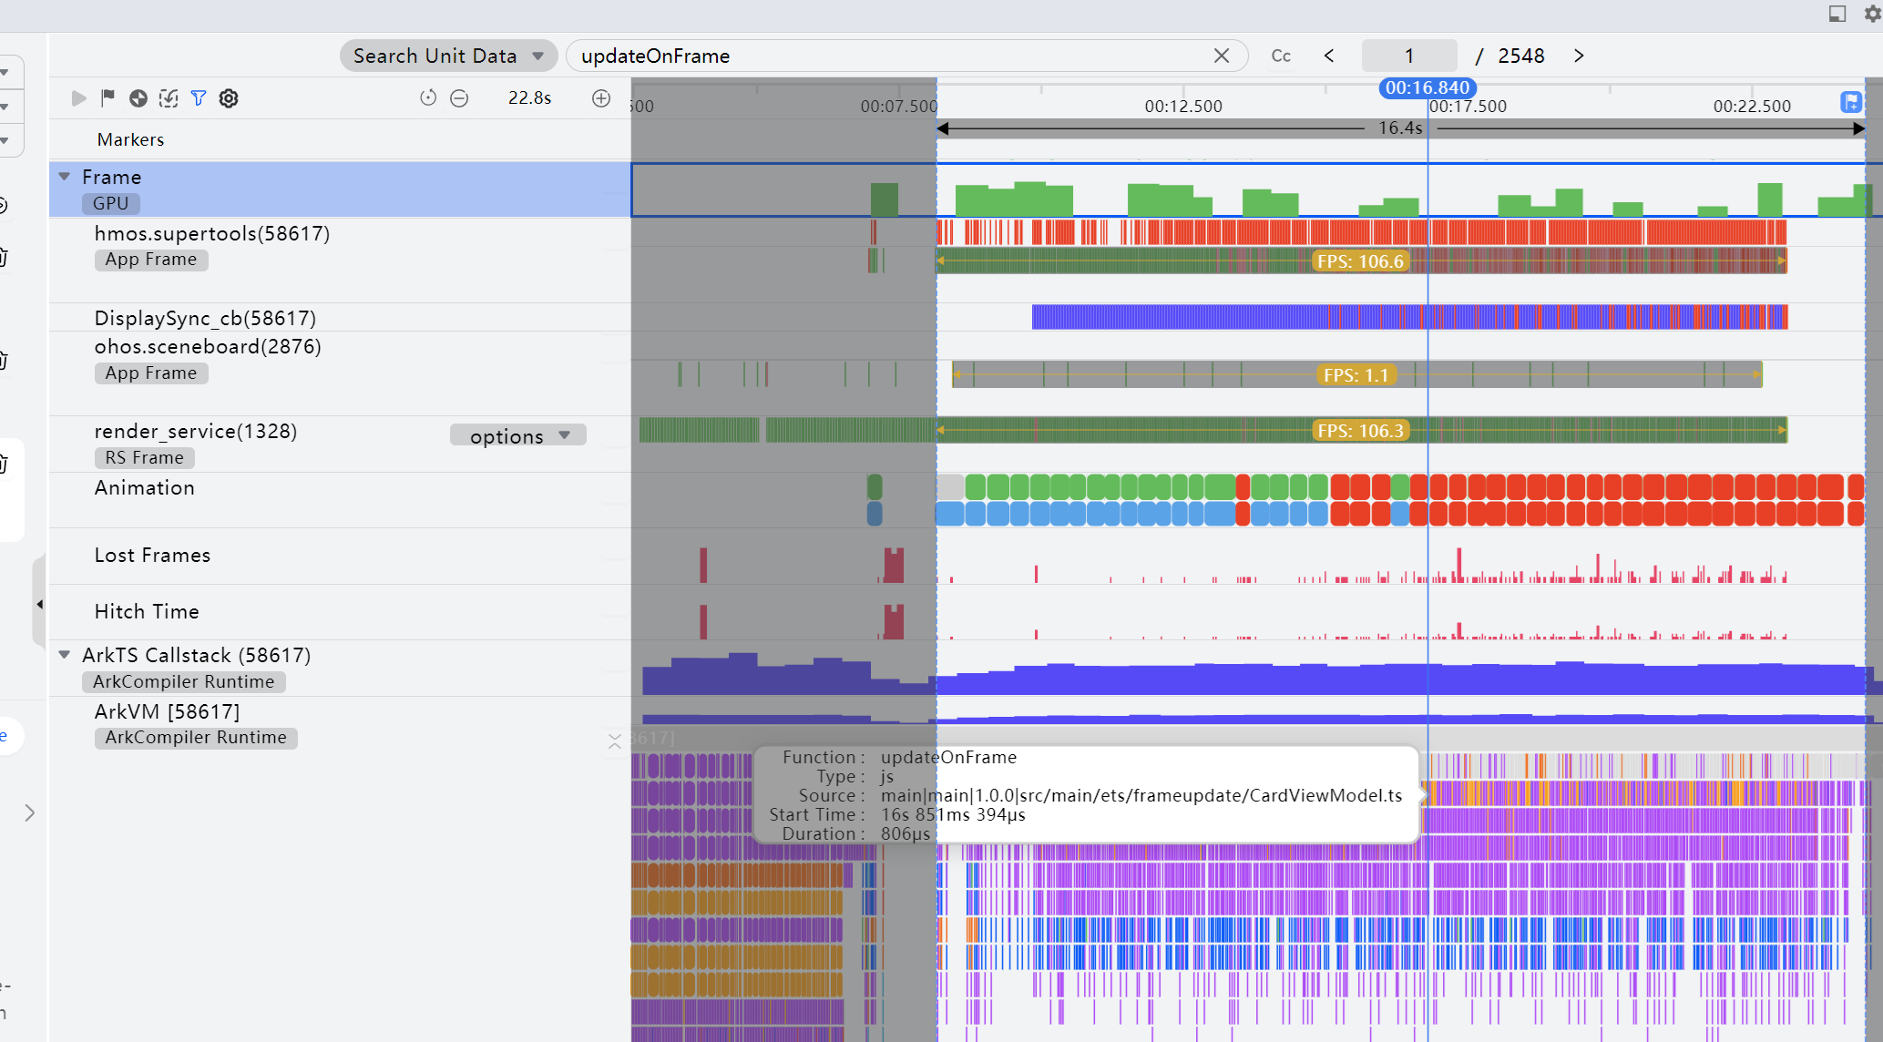Toggle the Cc case-sensitive search option
Screen dimensions: 1883x1042
click(1281, 56)
